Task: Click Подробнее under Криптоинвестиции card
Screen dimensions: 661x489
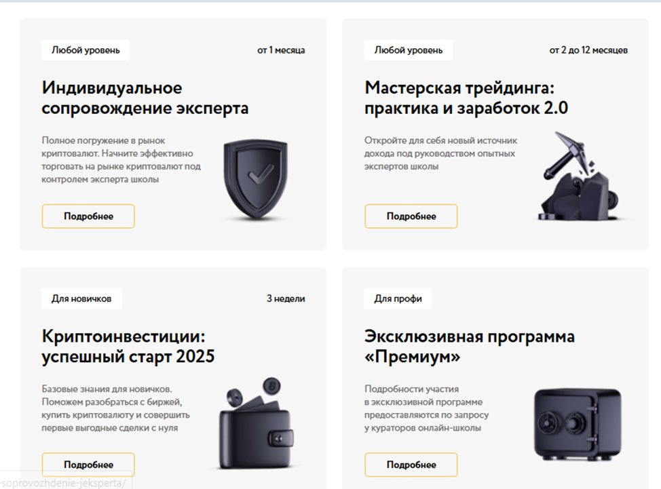Action: [88, 465]
